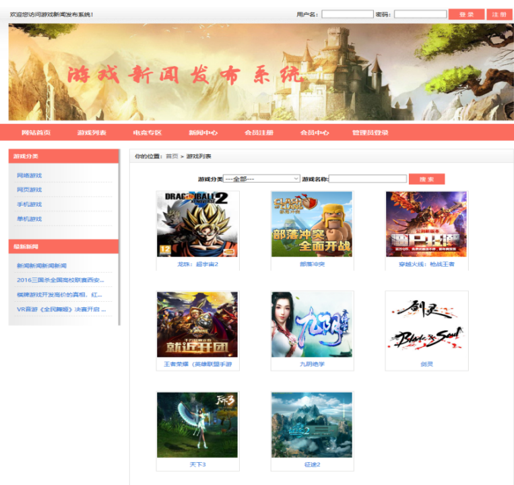This screenshot has height=485, width=514.
Task: Open 王者荣耀 就近开团 cover thumbnail
Action: [197, 325]
